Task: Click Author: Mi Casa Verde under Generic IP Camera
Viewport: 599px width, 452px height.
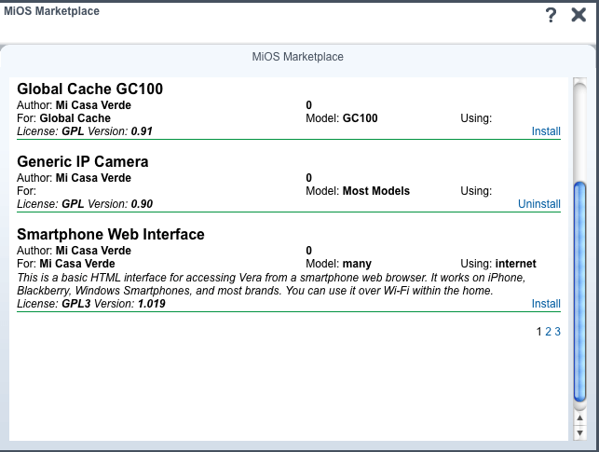Action: pos(74,178)
